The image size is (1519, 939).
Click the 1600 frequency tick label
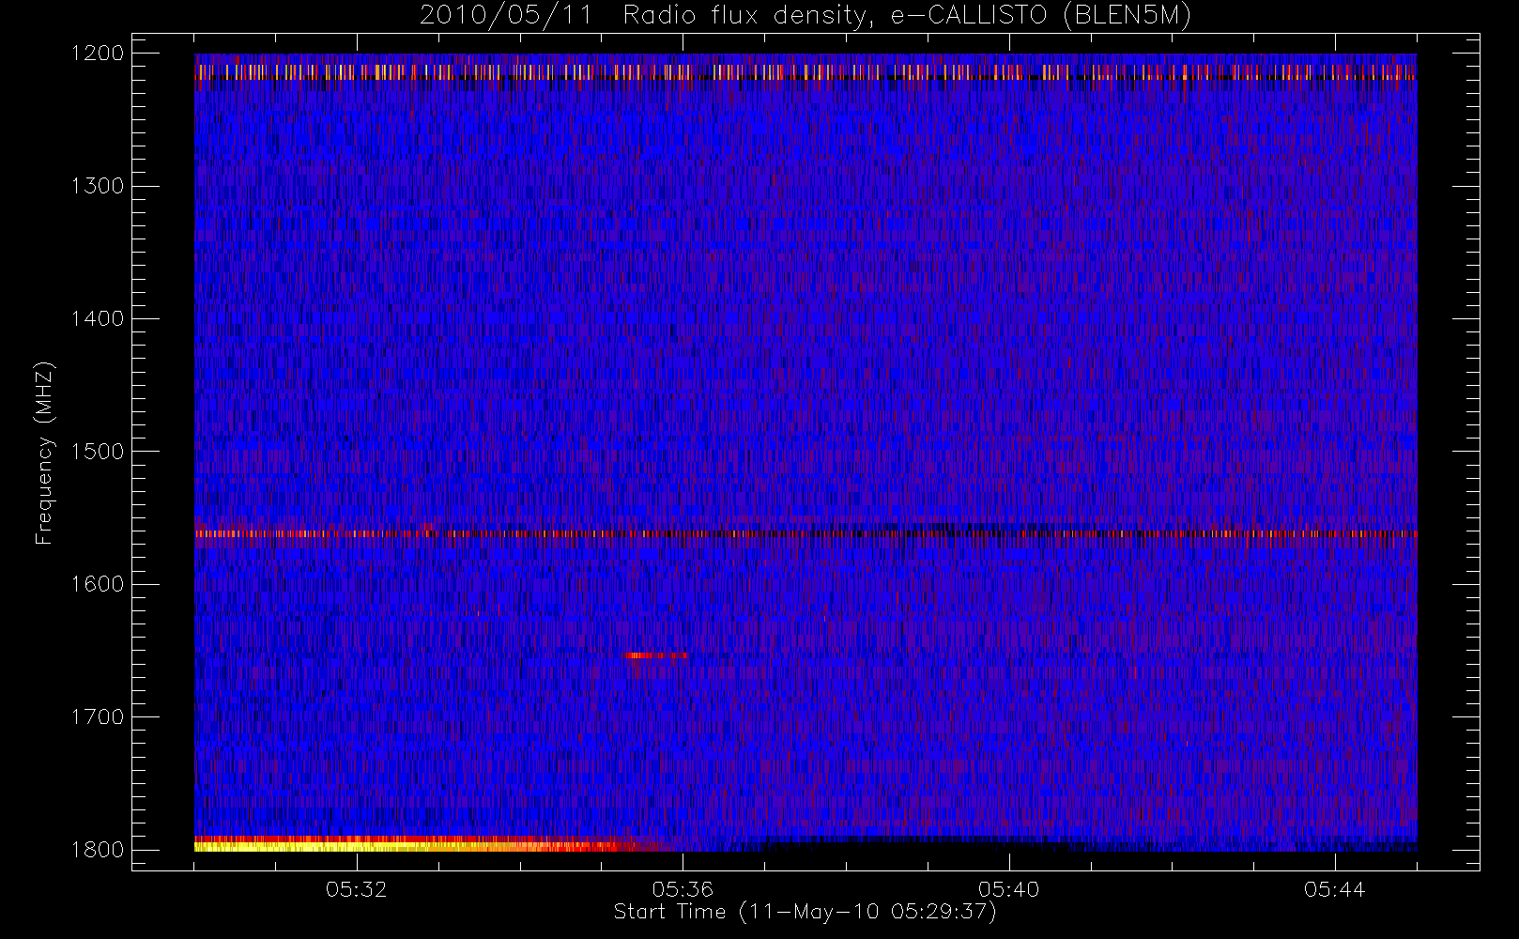point(99,584)
